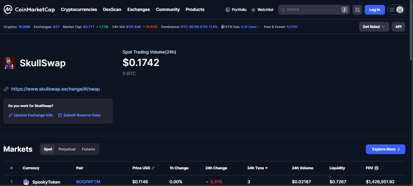Open the Portfolio pie chart icon

[228, 10]
